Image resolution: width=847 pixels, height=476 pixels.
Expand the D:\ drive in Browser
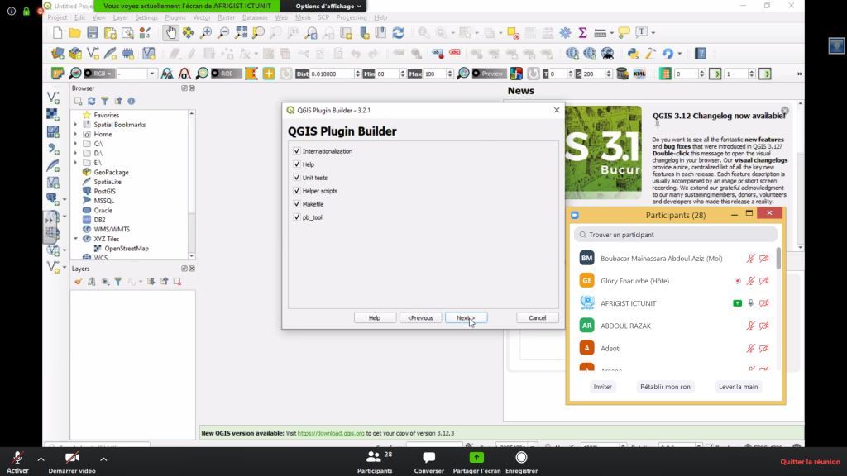coord(75,153)
